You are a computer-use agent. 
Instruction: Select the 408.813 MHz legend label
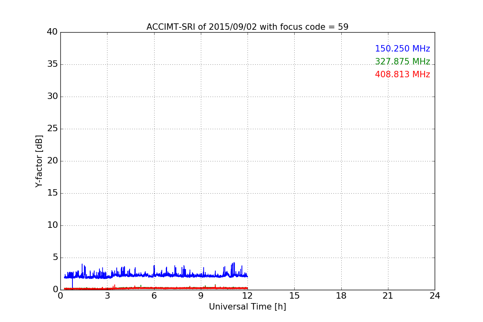(x=402, y=74)
